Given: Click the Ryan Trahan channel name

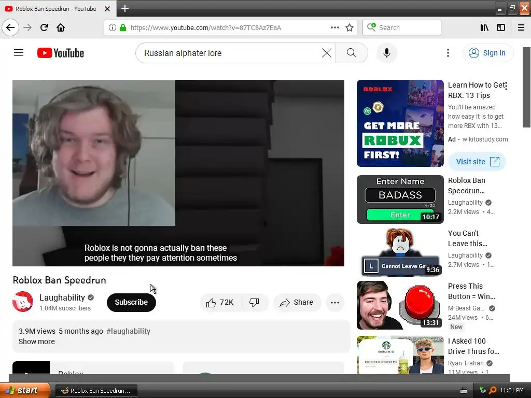Looking at the screenshot, I should 466,363.
